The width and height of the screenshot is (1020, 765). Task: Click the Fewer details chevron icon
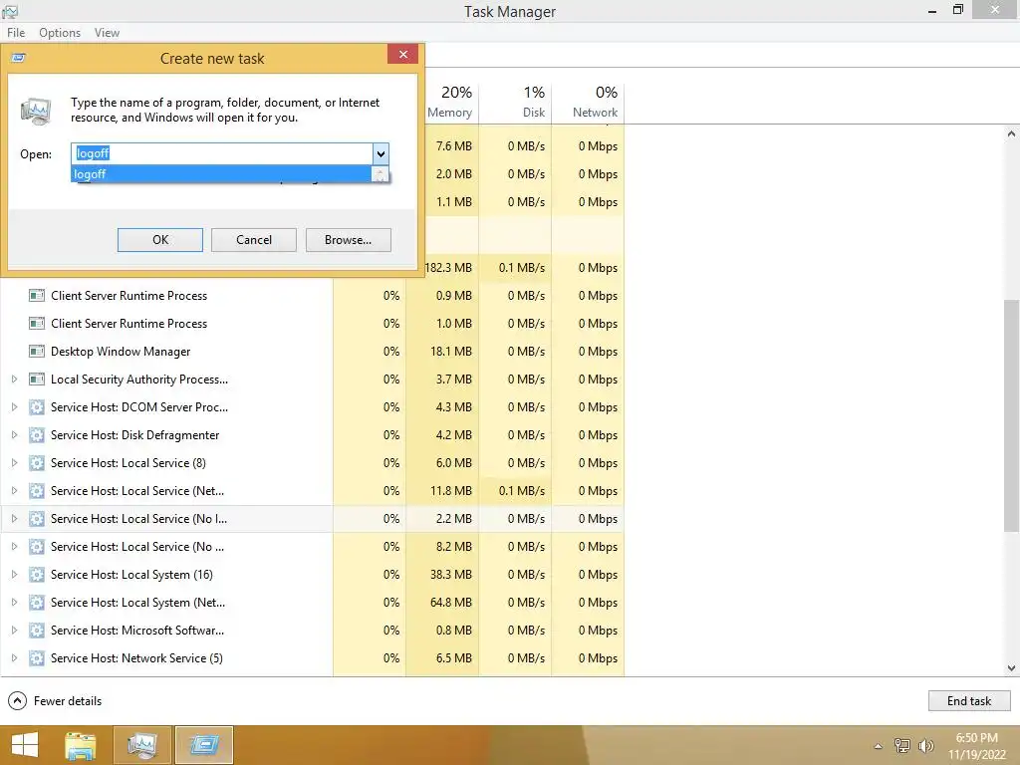[18, 700]
